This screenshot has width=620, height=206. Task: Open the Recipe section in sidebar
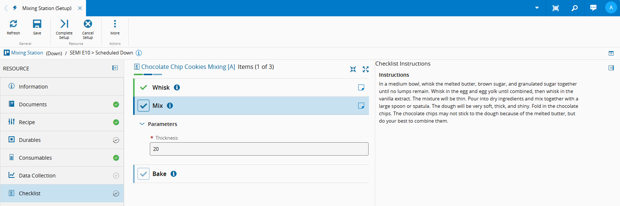click(27, 122)
